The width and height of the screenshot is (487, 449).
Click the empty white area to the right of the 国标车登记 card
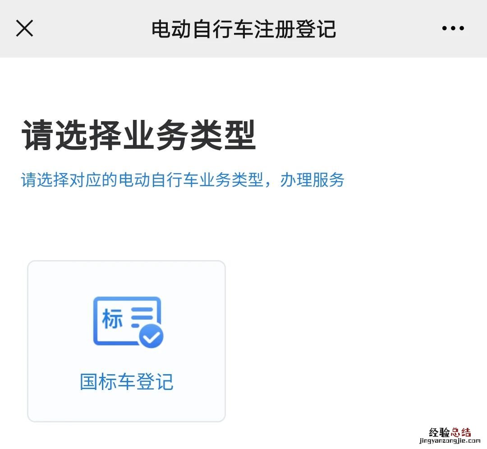[x=354, y=341]
